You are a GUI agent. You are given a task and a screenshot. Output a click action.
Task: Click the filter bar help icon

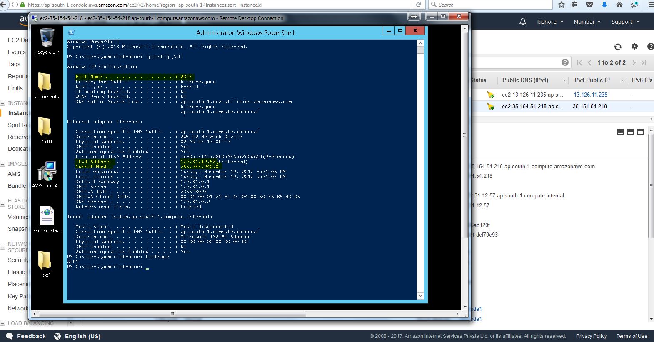565,62
